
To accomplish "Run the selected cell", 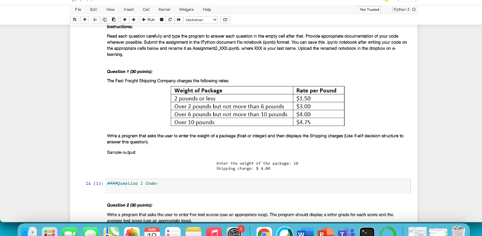I will (148, 20).
